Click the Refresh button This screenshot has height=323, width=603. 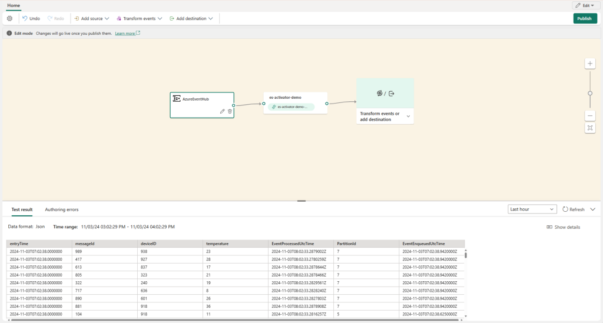[x=574, y=209]
